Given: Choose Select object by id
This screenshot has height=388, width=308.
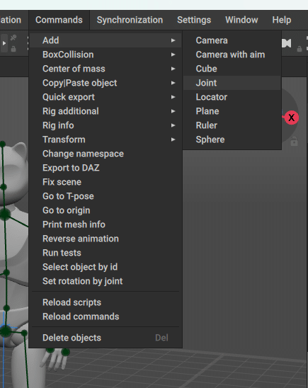Looking at the screenshot, I should coord(105,267).
